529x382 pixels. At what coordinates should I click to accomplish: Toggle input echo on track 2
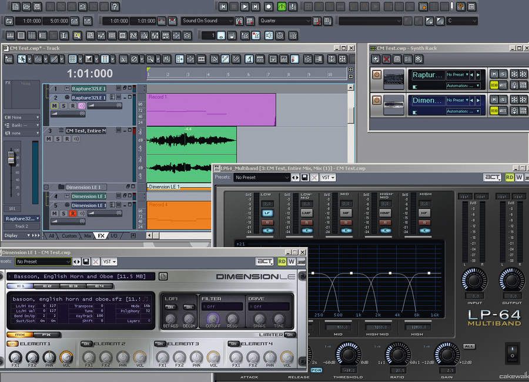click(x=82, y=106)
